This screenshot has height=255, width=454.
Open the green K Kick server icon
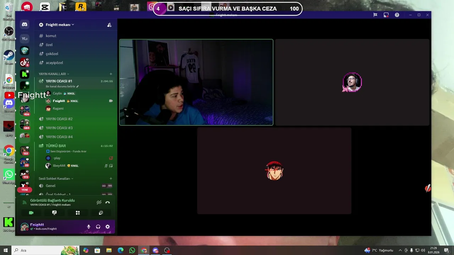point(24,74)
